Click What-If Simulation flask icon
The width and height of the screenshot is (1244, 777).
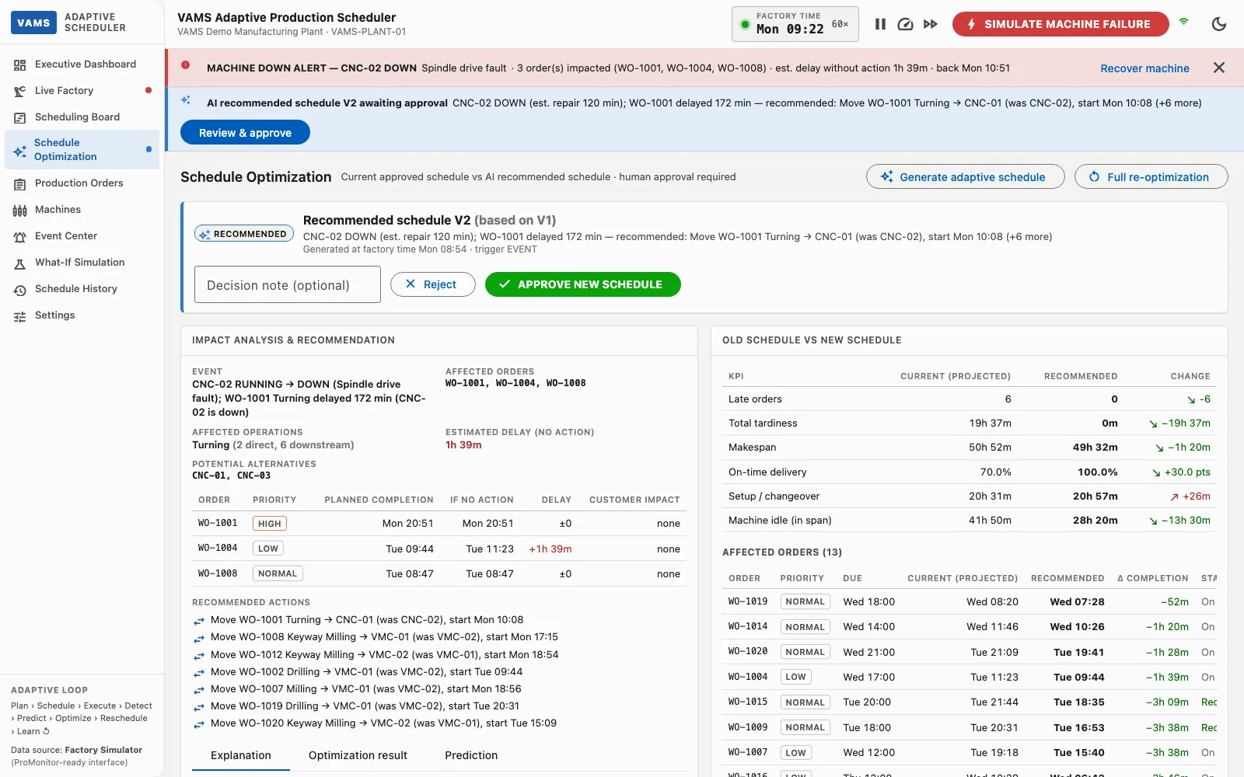(20, 263)
